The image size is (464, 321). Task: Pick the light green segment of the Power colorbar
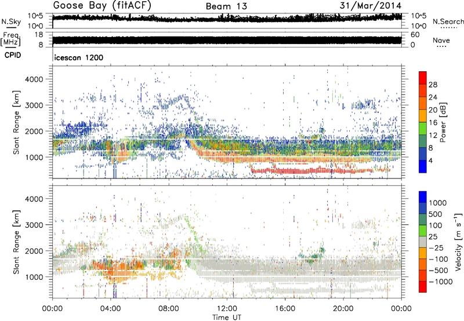423,129
